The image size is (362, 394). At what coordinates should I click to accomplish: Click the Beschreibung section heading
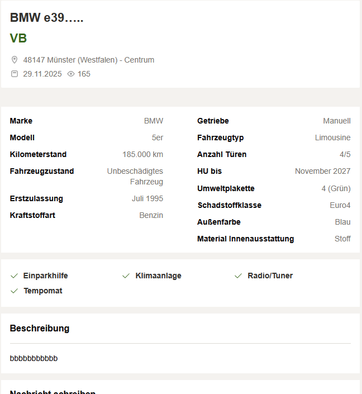(40, 328)
